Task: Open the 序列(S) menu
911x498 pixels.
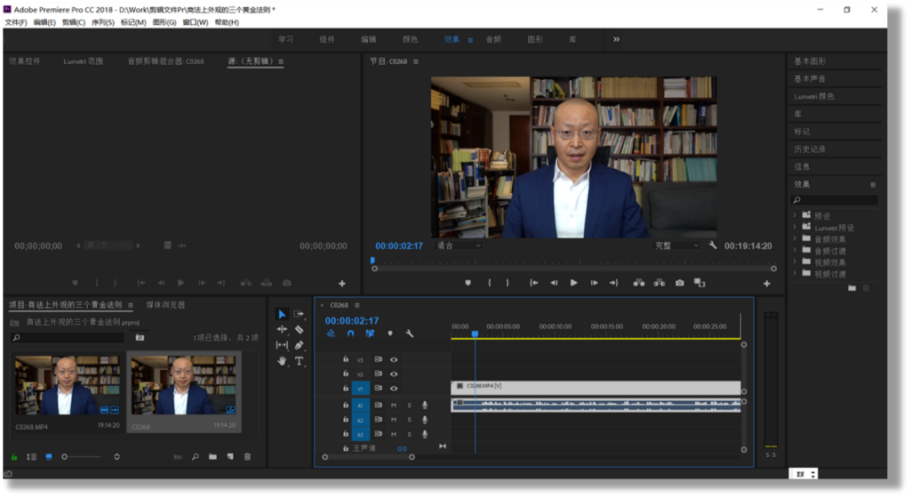Action: pyautogui.click(x=102, y=22)
